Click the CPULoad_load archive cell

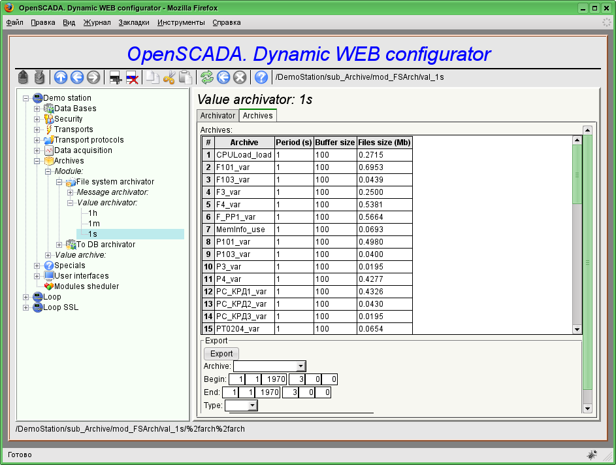point(244,155)
